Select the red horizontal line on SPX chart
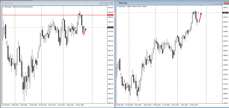 (54, 15)
